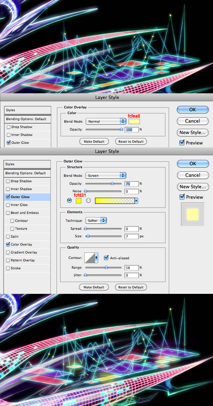Enable Drop Shadow in Outer Glow dialog
This screenshot has width=213, height=406.
pos(8,181)
